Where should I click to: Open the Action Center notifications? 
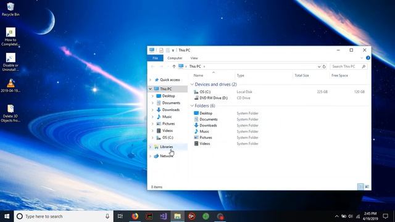tap(385, 216)
